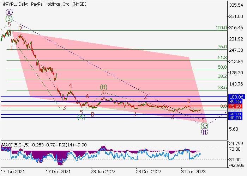
Task: Click the 385.54 price axis label
Action: [236, 5]
